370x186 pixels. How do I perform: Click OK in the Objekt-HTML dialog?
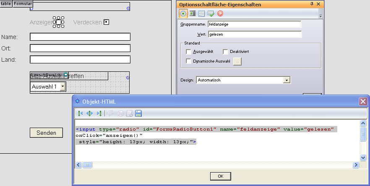pyautogui.click(x=221, y=176)
